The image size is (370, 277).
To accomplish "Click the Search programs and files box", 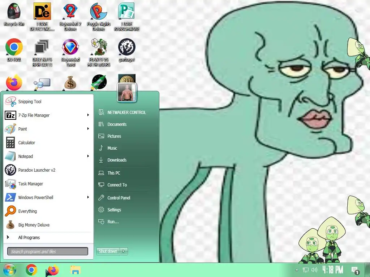I will [48, 251].
